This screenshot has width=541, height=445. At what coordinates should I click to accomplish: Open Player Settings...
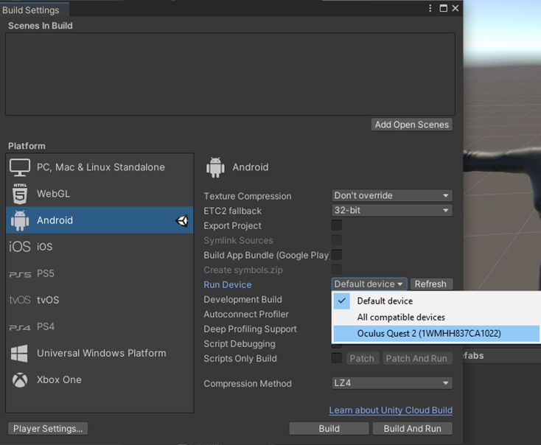(x=48, y=429)
